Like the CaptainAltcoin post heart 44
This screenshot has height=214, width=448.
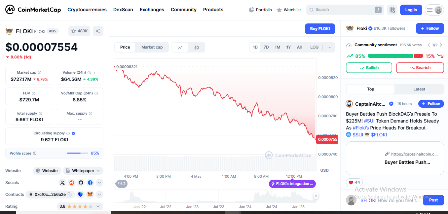[x=354, y=182]
